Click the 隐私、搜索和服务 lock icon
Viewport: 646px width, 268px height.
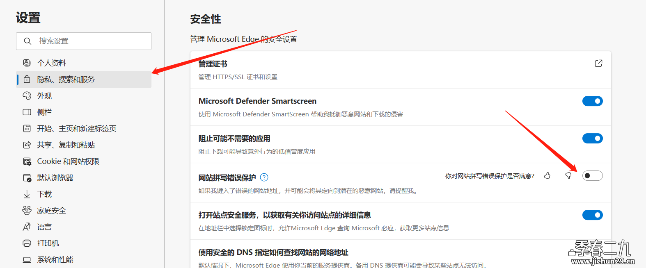tap(27, 79)
